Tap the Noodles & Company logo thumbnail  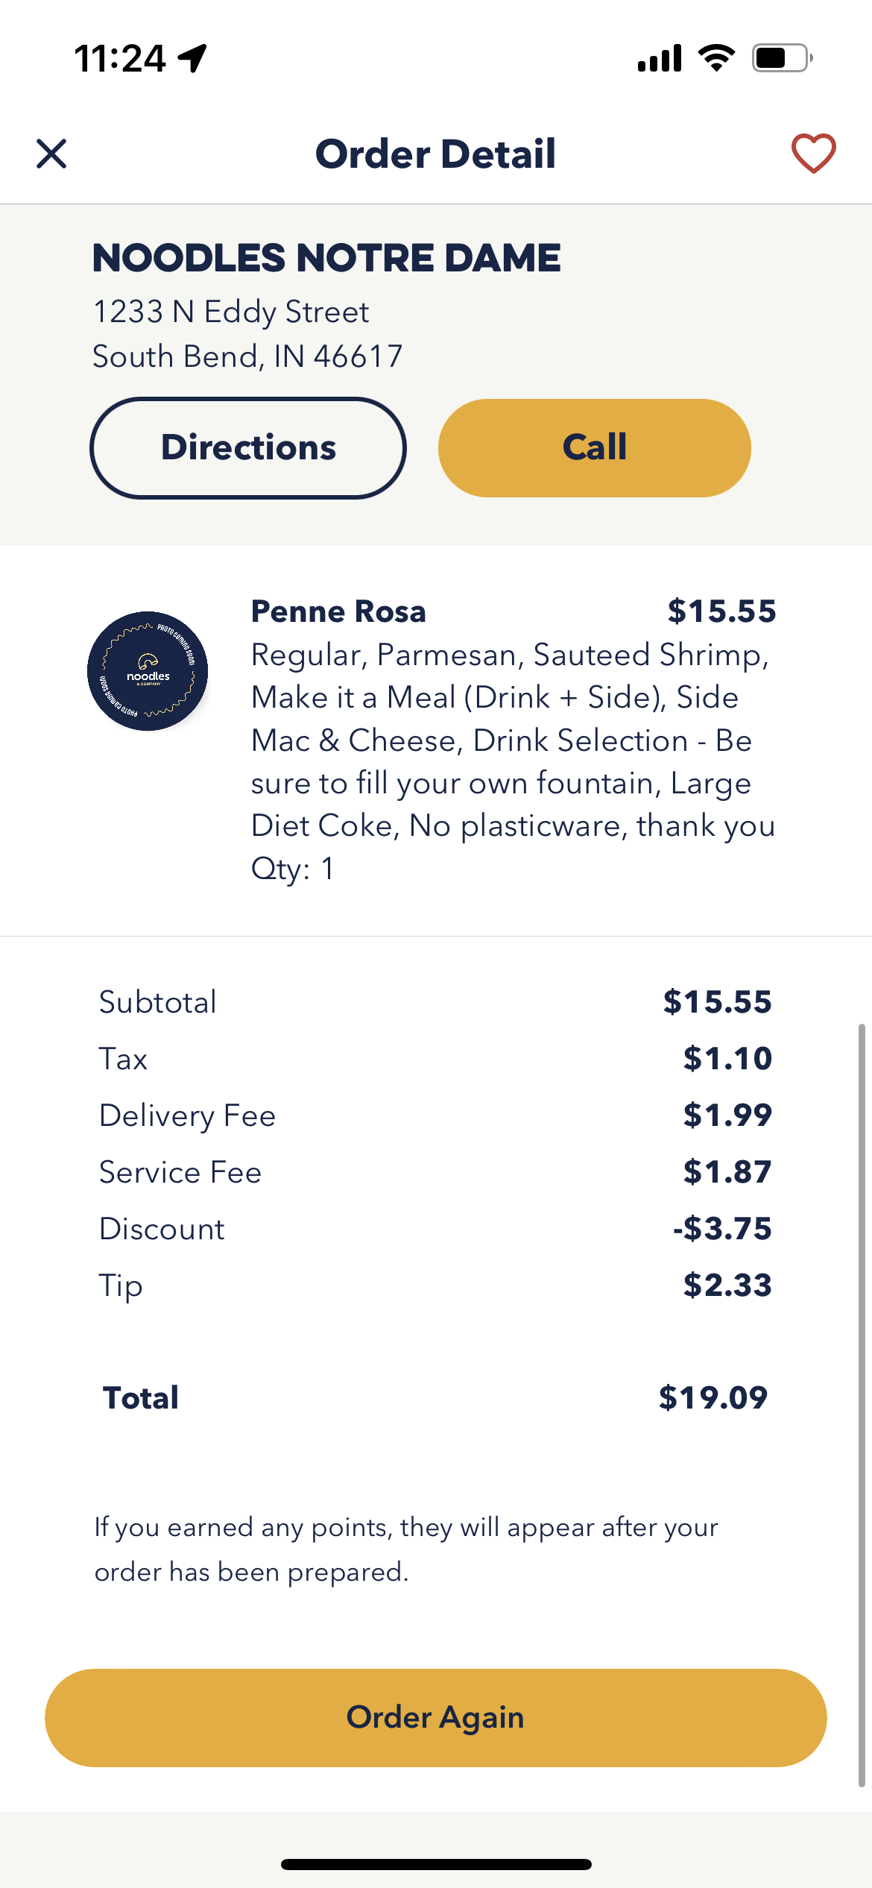pyautogui.click(x=148, y=671)
